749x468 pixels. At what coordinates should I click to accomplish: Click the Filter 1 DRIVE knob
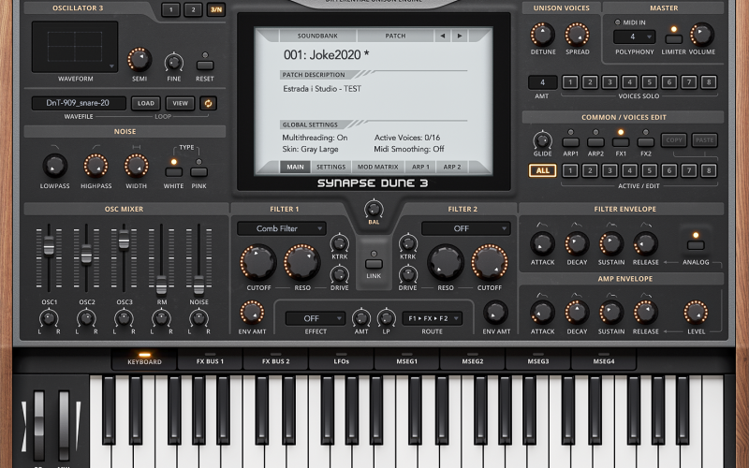[340, 274]
